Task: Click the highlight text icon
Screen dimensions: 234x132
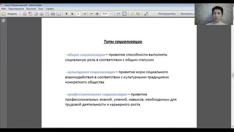Action: coord(138,14)
